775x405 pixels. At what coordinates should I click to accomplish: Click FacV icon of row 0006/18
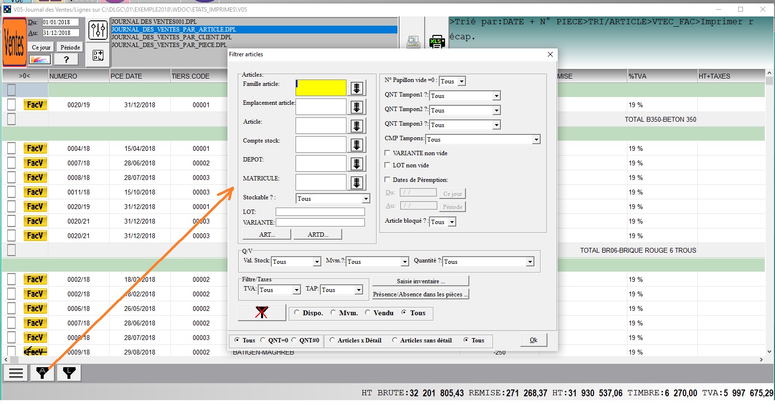[x=35, y=308]
